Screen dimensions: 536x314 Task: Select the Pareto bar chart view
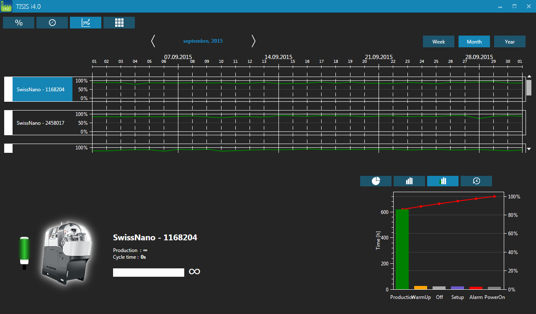443,181
